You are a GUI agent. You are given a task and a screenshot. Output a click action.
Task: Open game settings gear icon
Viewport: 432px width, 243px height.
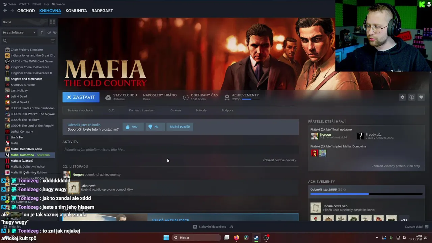402,97
